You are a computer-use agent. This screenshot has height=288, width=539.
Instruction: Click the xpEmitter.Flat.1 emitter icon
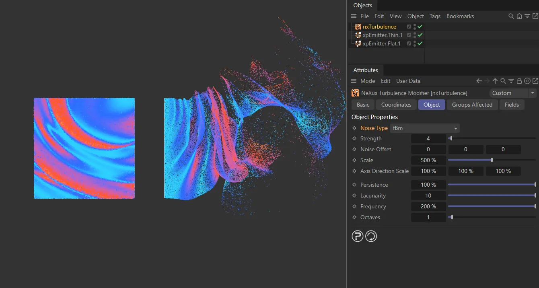(x=358, y=43)
